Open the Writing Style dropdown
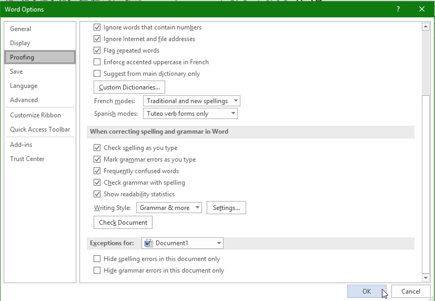 tap(197, 207)
